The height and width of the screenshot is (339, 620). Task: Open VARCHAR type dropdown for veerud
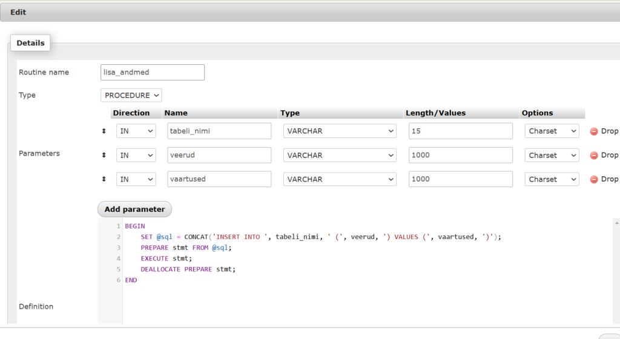[x=340, y=156]
